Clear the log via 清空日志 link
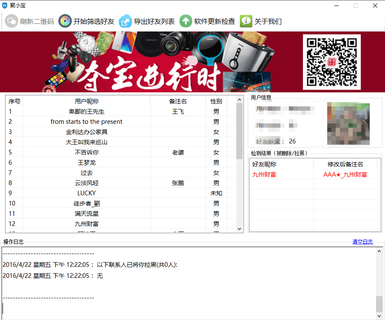This screenshot has height=320, width=385. pyautogui.click(x=362, y=242)
